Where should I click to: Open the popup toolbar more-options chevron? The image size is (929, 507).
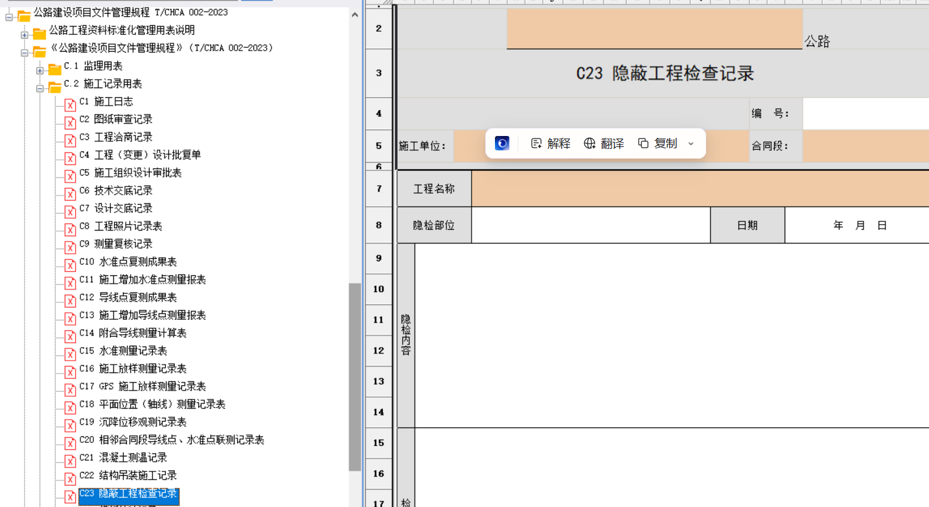[691, 144]
